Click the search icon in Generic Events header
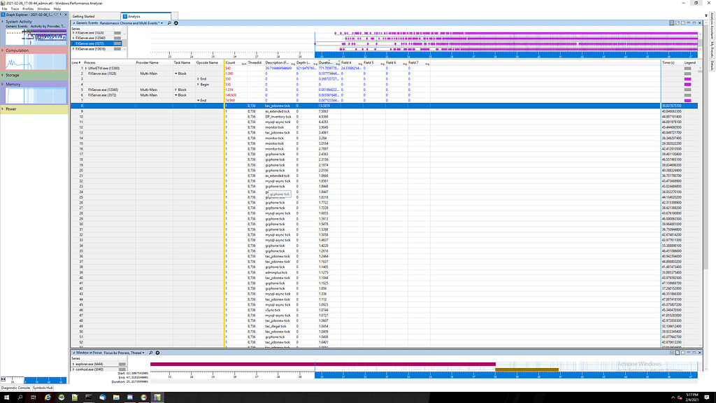The width and height of the screenshot is (716, 403). click(169, 23)
